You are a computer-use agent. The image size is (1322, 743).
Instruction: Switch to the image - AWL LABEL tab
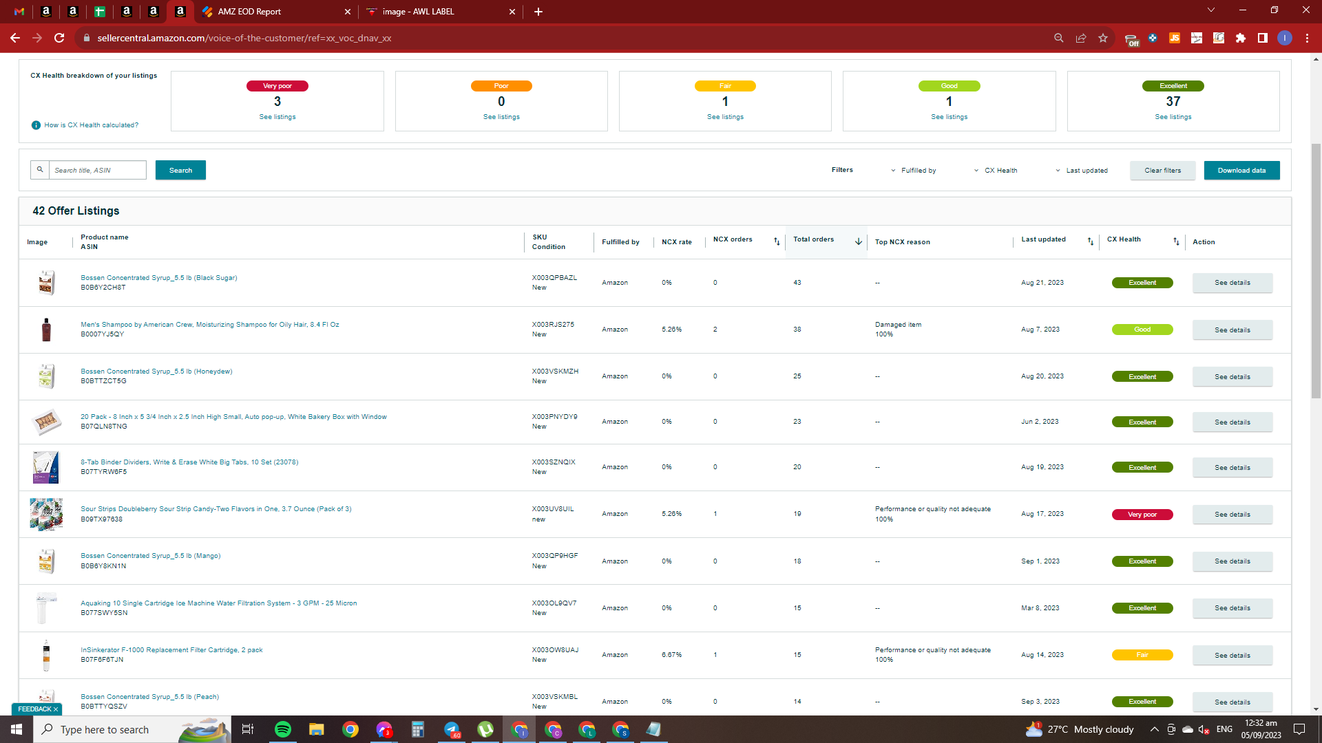click(441, 12)
